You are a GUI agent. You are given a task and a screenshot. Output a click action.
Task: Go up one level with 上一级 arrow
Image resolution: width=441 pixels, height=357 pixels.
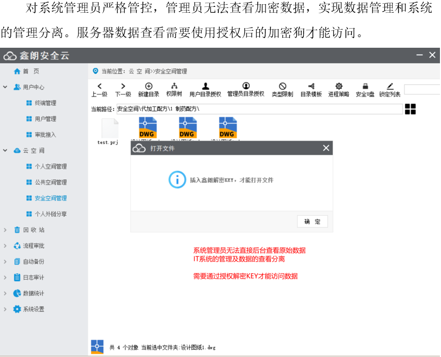tap(100, 86)
